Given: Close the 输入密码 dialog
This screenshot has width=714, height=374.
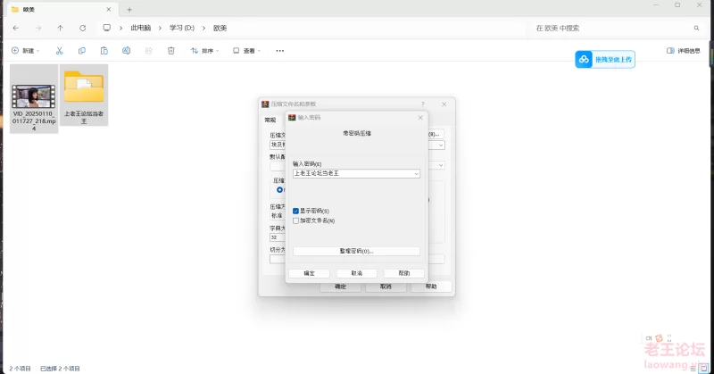Looking at the screenshot, I should [x=420, y=118].
